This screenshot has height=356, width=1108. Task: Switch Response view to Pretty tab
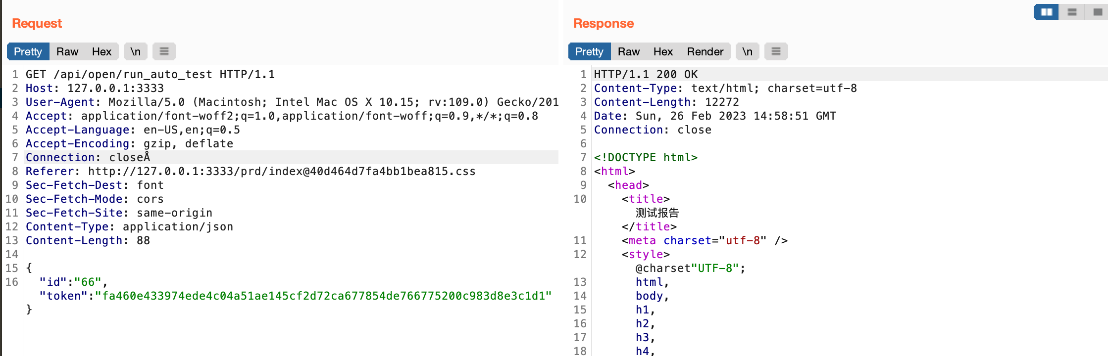tap(590, 51)
